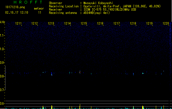
Task: Click the meteor count value 11
Action: tap(40, 13)
